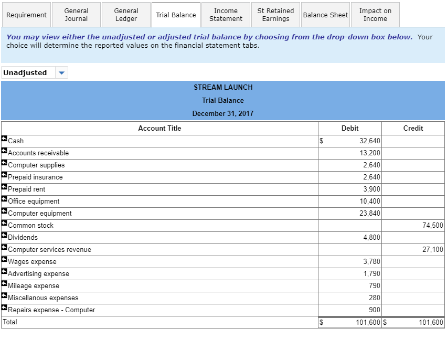
Task: Click the Repairs expense debit 900
Action: coord(374,310)
